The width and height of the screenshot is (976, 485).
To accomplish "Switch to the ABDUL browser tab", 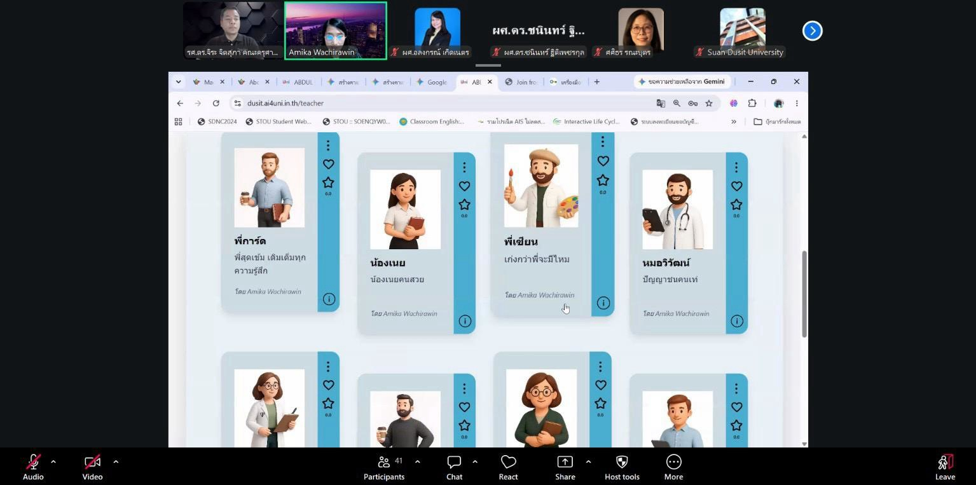I will click(298, 82).
